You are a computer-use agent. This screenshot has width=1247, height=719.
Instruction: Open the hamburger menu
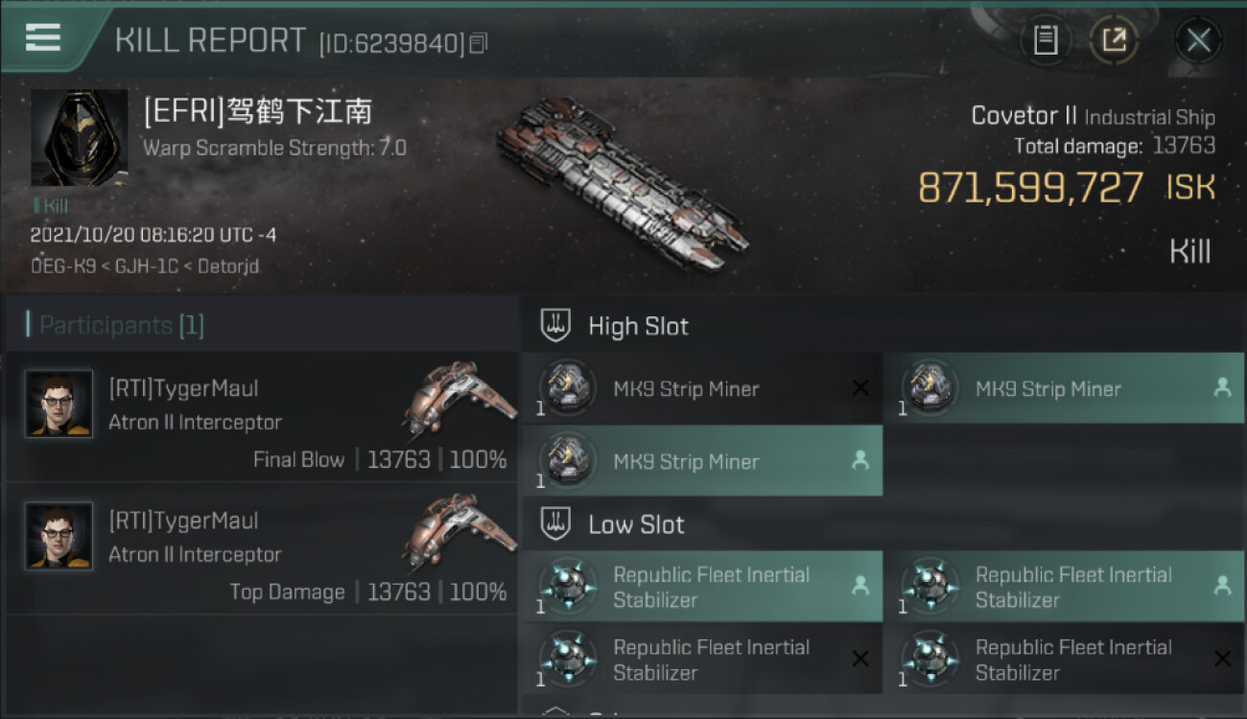coord(43,38)
